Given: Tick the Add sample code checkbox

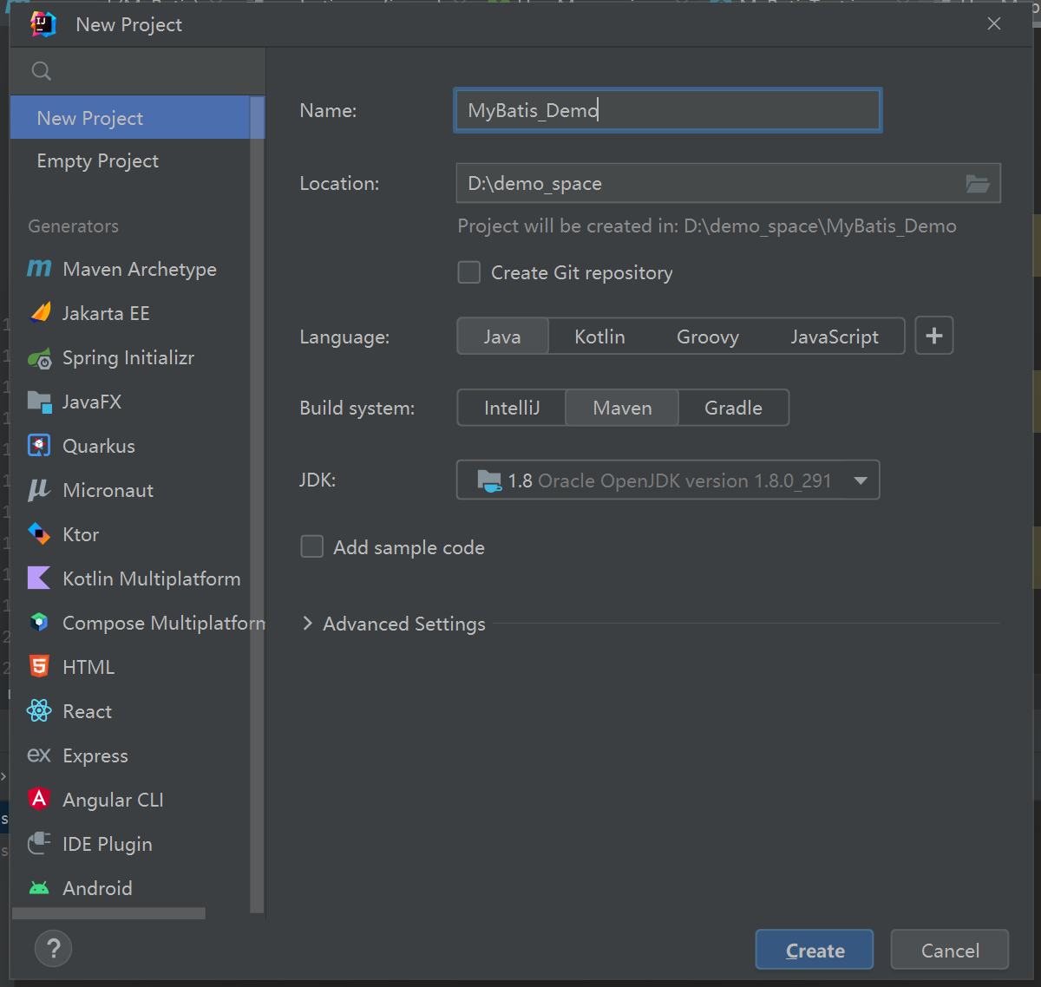Looking at the screenshot, I should 311,546.
